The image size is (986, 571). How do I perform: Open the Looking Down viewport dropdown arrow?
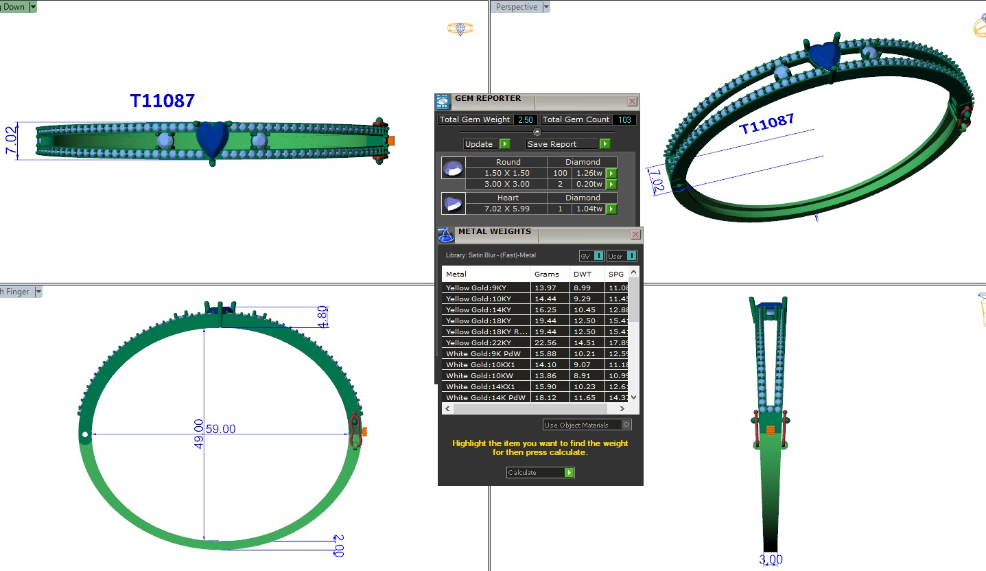pos(33,7)
